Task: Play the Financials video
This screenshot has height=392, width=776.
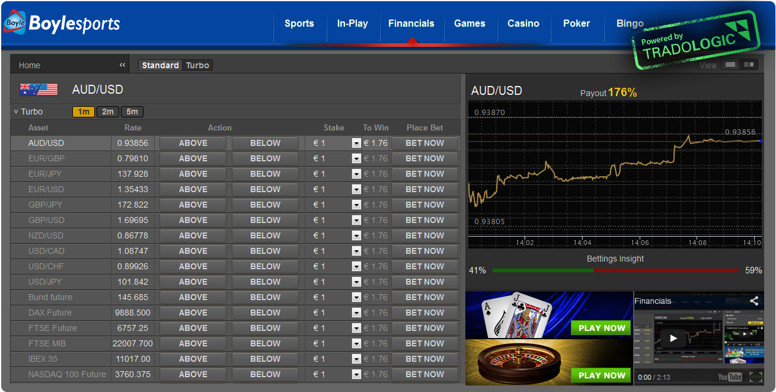Action: pos(673,338)
